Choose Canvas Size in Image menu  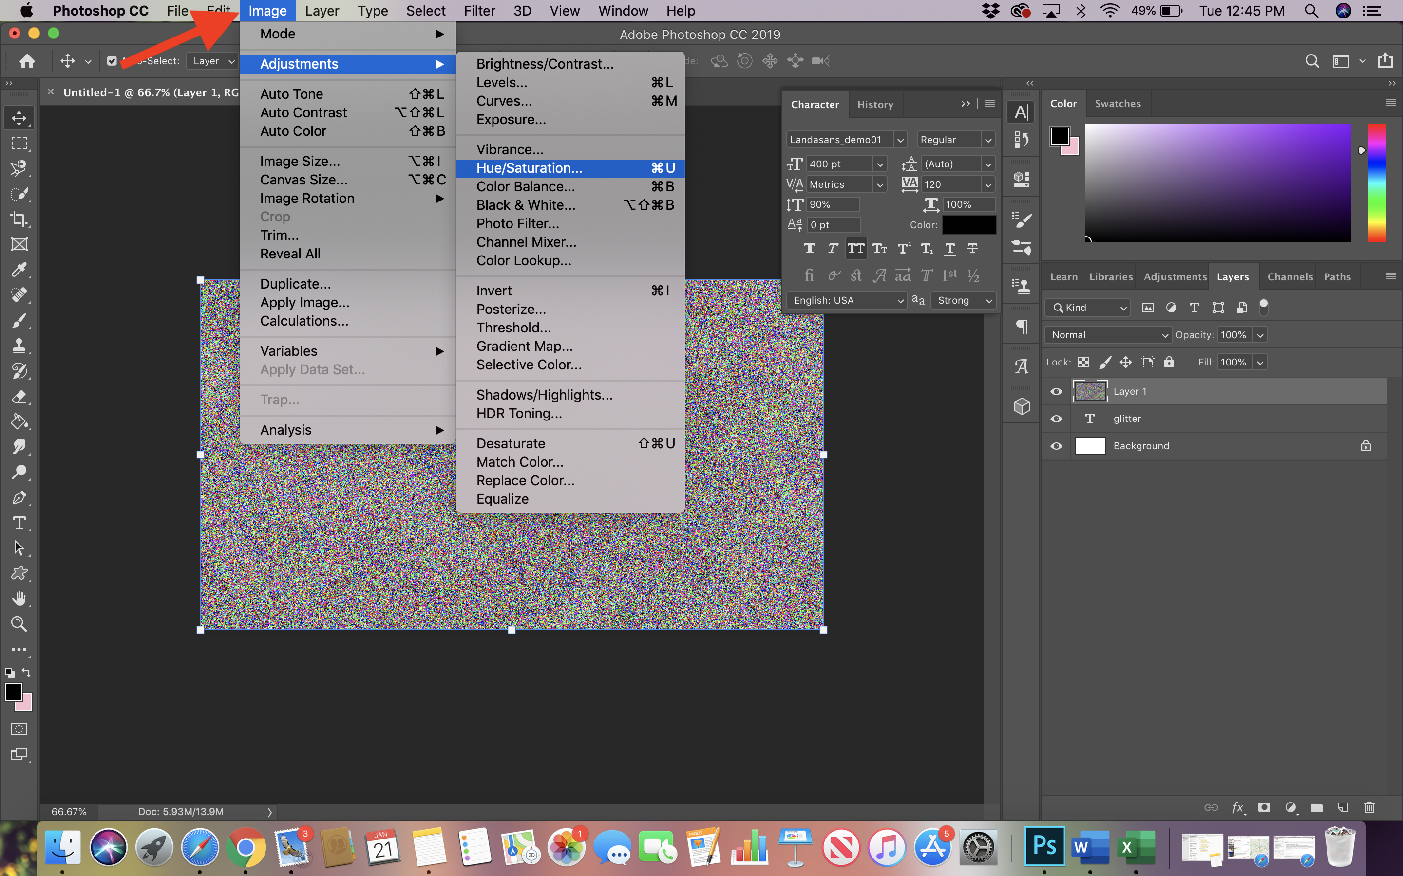tap(348, 180)
